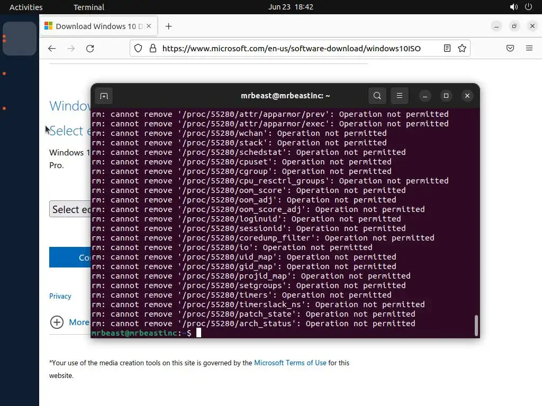Click the '/proc/55280/arch_status' error line
This screenshot has height=406, width=542.
click(x=254, y=324)
